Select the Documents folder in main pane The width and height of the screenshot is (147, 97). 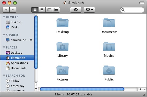(109, 23)
